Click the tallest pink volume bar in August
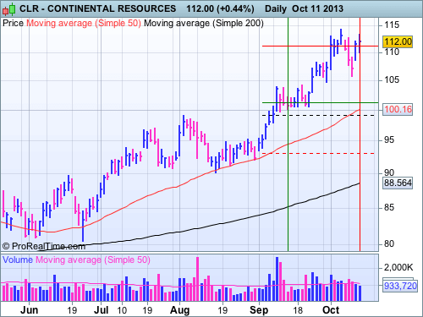The image size is (423, 317). pos(197,279)
